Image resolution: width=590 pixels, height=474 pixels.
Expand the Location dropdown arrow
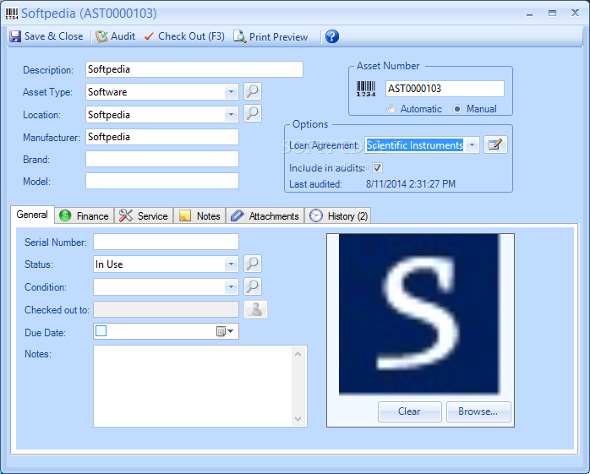[x=231, y=114]
